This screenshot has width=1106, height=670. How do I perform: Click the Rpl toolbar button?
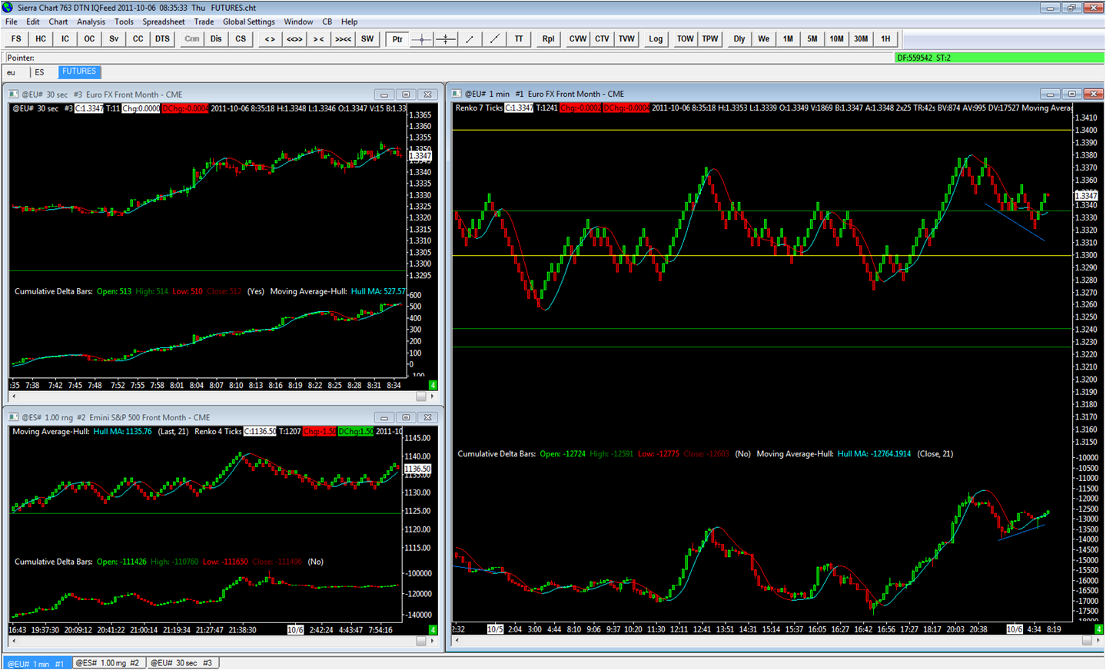[x=548, y=39]
